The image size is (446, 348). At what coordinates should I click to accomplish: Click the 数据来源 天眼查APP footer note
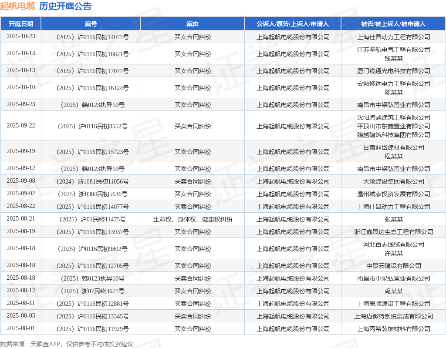(x=67, y=344)
